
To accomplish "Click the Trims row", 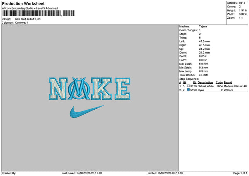I will 190,38.
